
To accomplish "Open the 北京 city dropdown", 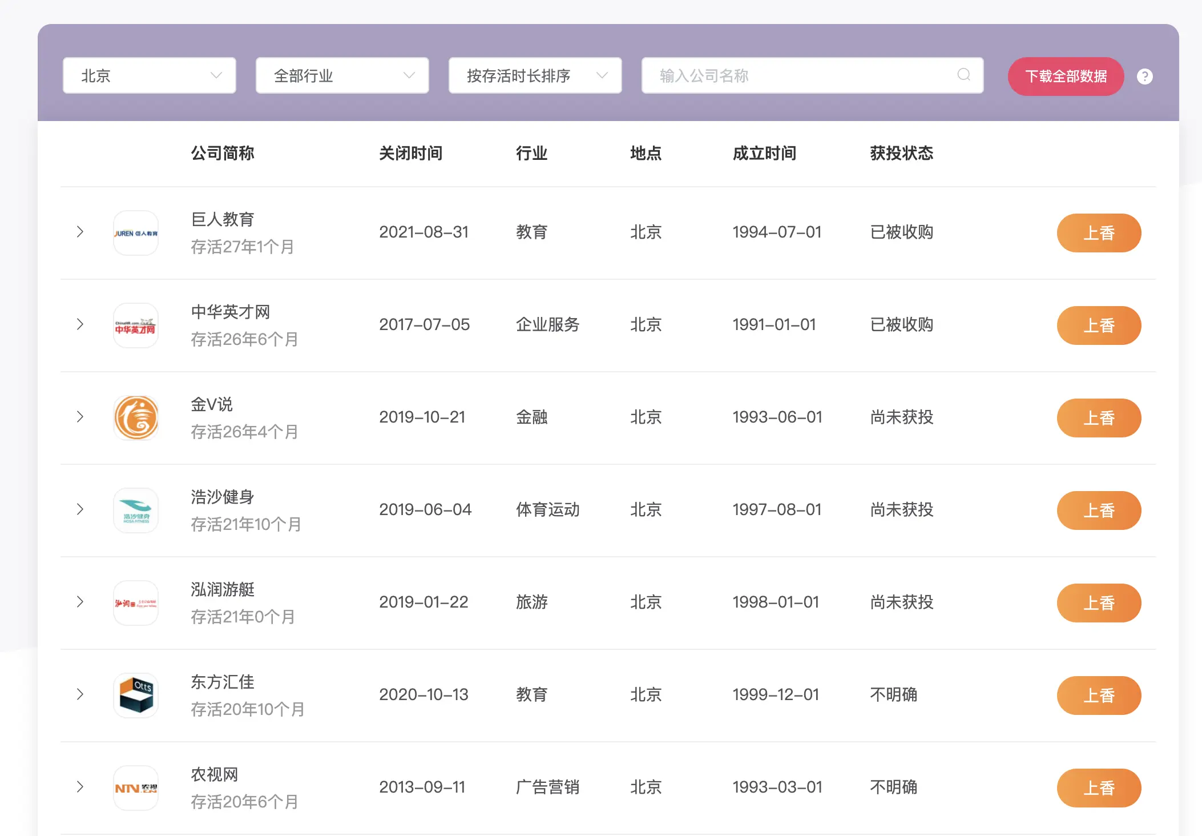I will pyautogui.click(x=150, y=75).
